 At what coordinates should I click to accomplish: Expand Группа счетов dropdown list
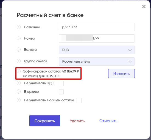click(x=97, y=61)
